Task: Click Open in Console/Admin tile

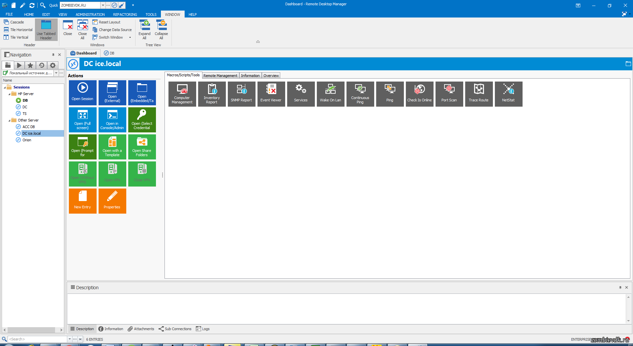Action: (112, 120)
